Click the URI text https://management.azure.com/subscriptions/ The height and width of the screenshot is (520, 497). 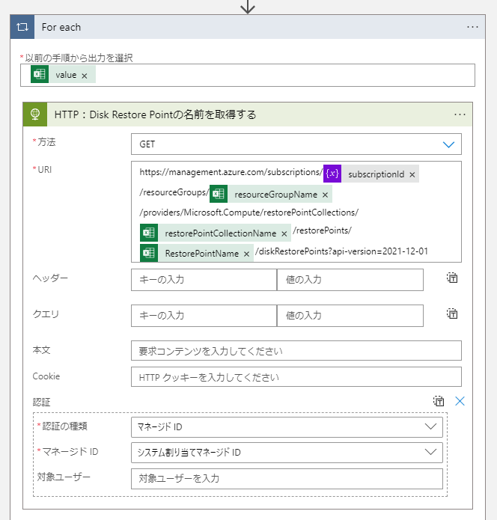coord(231,172)
